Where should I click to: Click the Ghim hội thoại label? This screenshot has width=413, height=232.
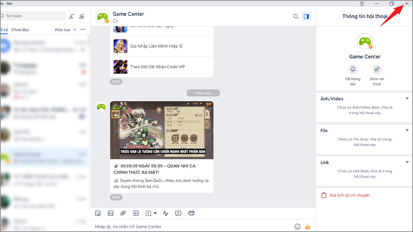[377, 81]
